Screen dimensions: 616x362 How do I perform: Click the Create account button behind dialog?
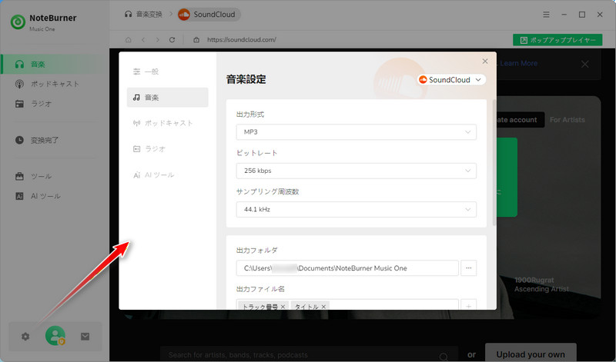[521, 120]
